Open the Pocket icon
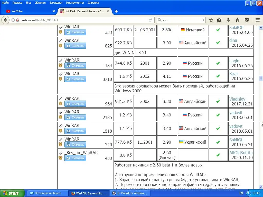263x197 pixels. click(x=247, y=20)
